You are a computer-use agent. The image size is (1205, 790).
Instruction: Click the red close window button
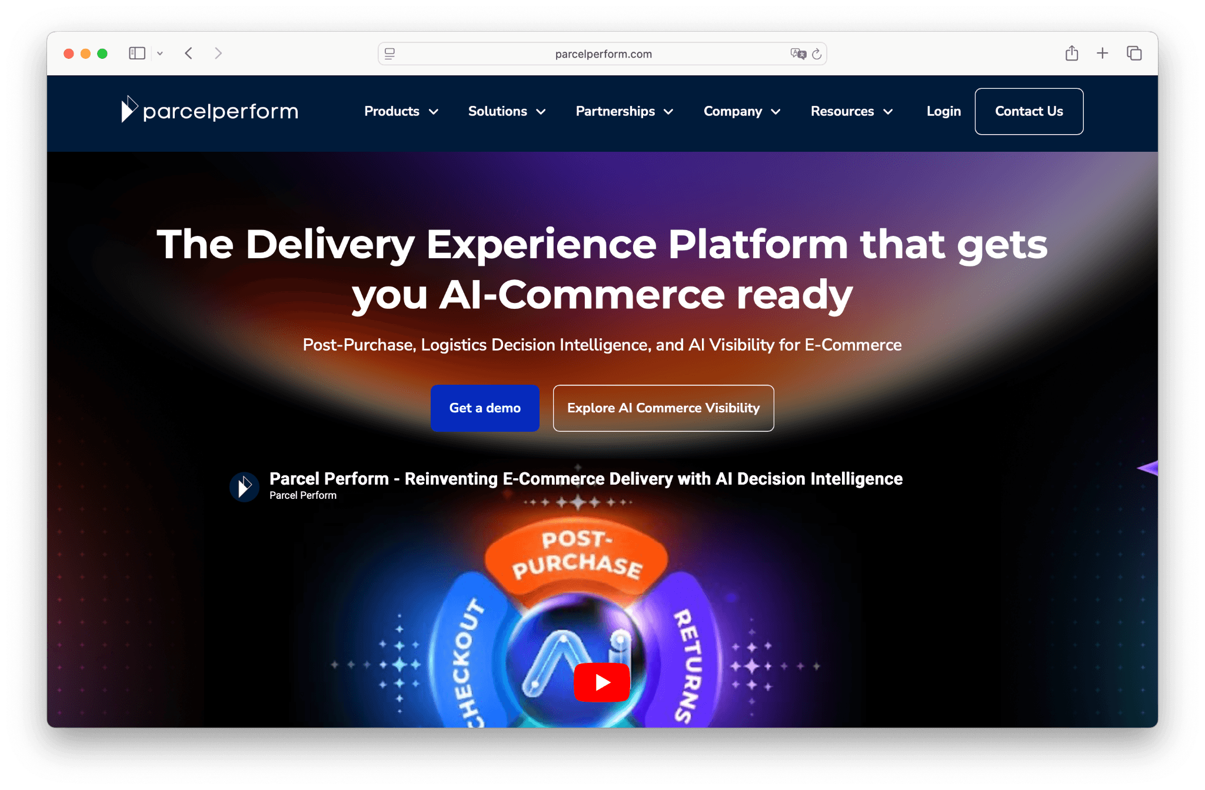pyautogui.click(x=69, y=54)
